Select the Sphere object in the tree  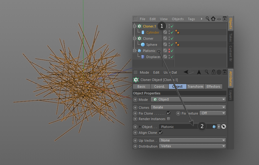pos(151,45)
